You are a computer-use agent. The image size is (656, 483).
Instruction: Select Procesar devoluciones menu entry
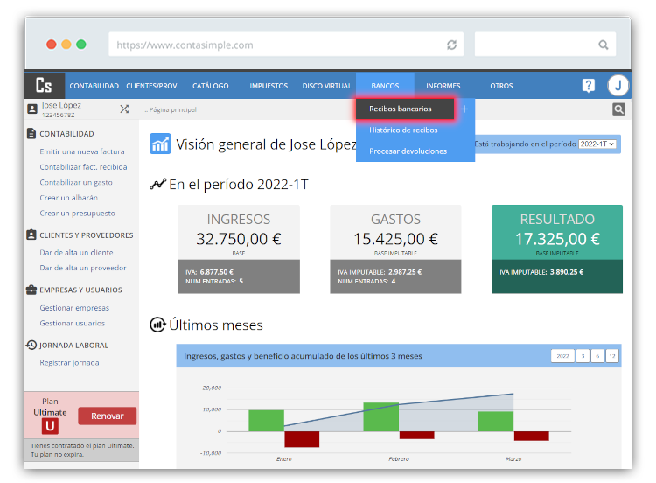(x=408, y=151)
